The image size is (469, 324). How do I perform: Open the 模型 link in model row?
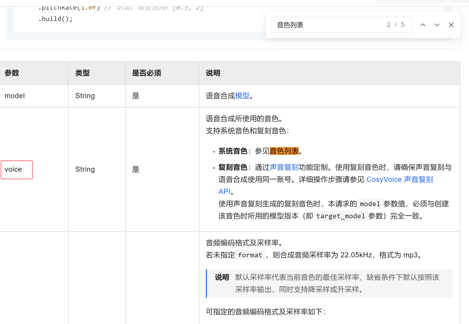[242, 96]
